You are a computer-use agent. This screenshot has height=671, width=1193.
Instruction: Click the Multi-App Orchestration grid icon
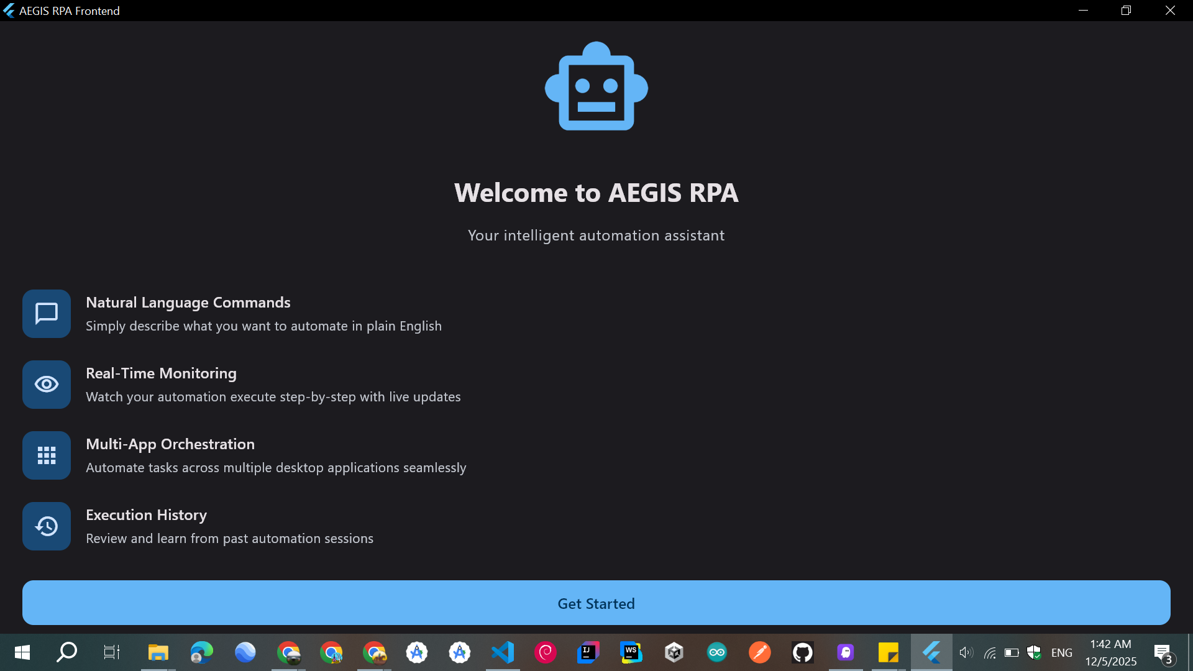47,455
